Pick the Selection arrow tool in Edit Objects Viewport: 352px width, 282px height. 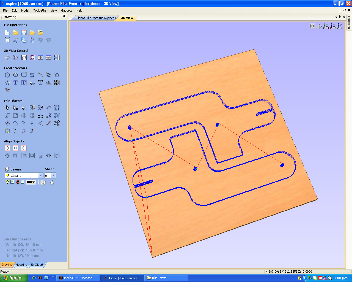pyautogui.click(x=7, y=108)
